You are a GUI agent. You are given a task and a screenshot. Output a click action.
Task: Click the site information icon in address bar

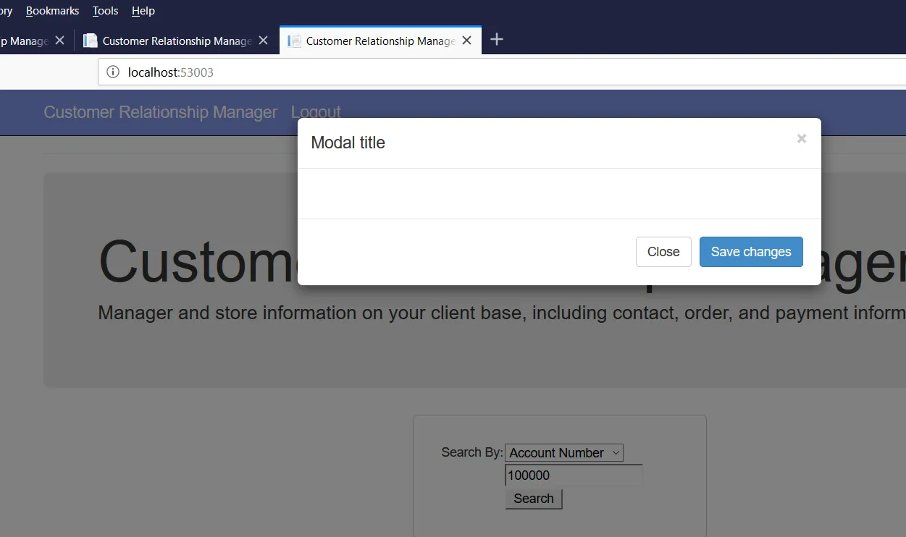(113, 72)
